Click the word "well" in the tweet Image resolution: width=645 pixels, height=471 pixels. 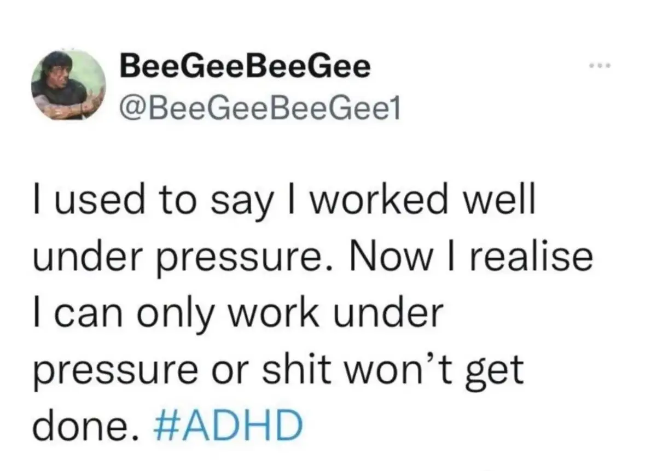(498, 200)
